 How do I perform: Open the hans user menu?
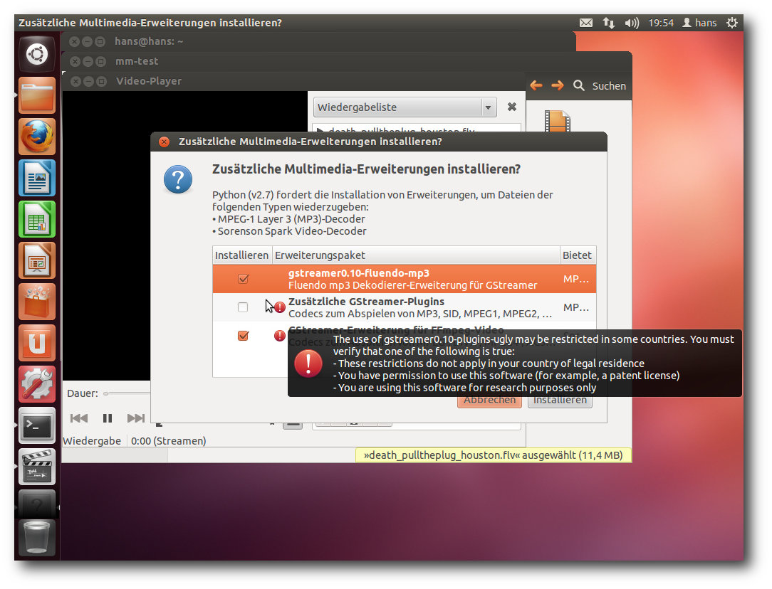tap(699, 23)
